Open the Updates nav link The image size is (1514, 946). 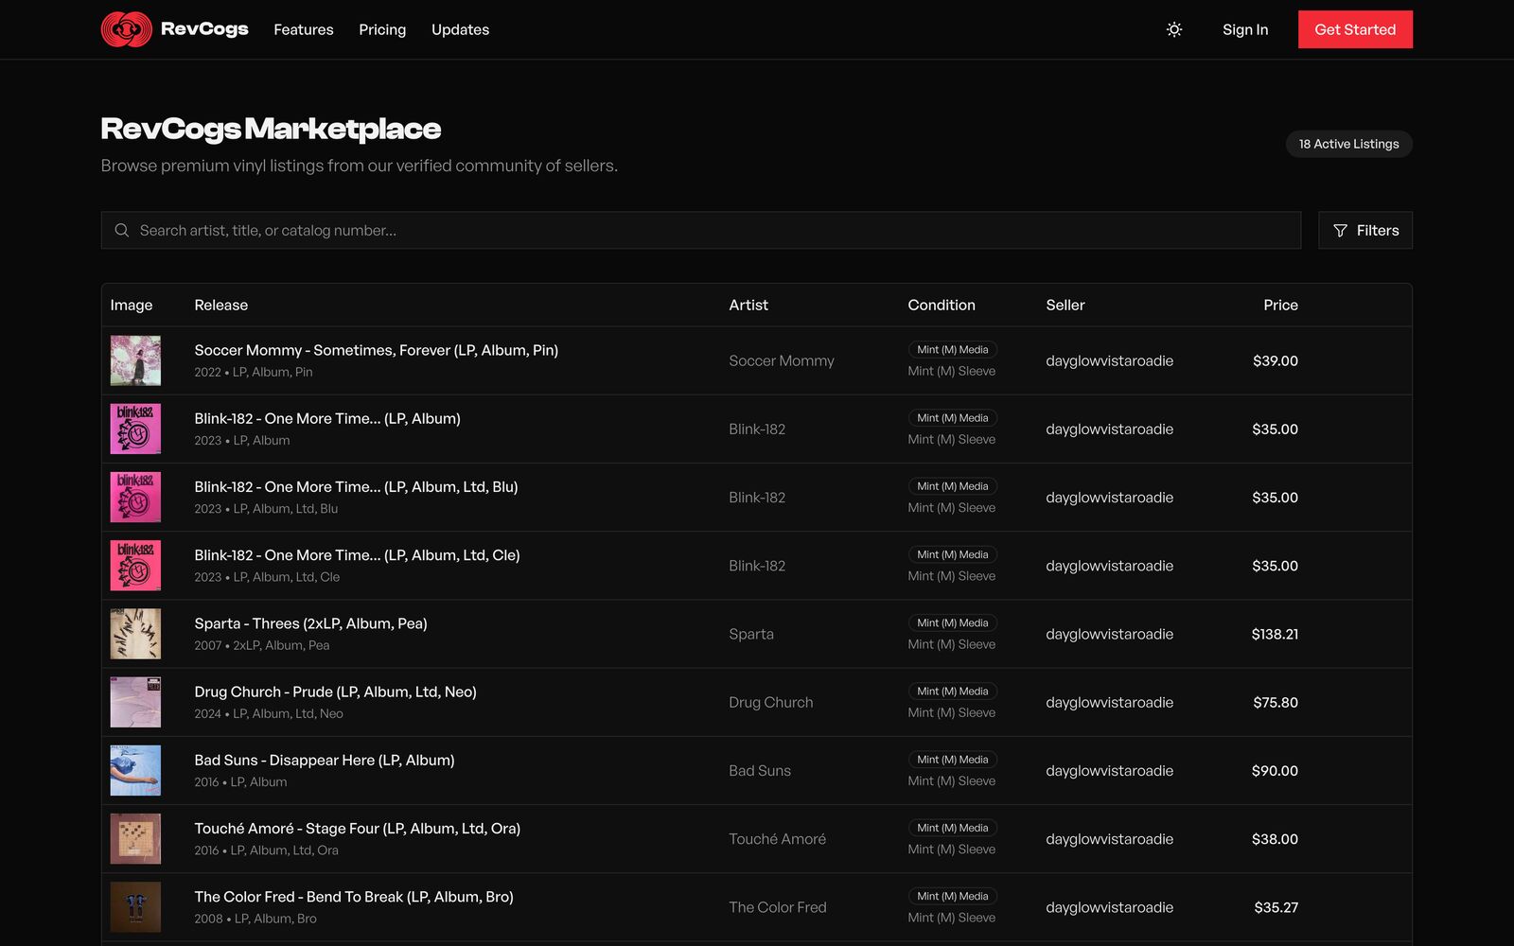[460, 29]
